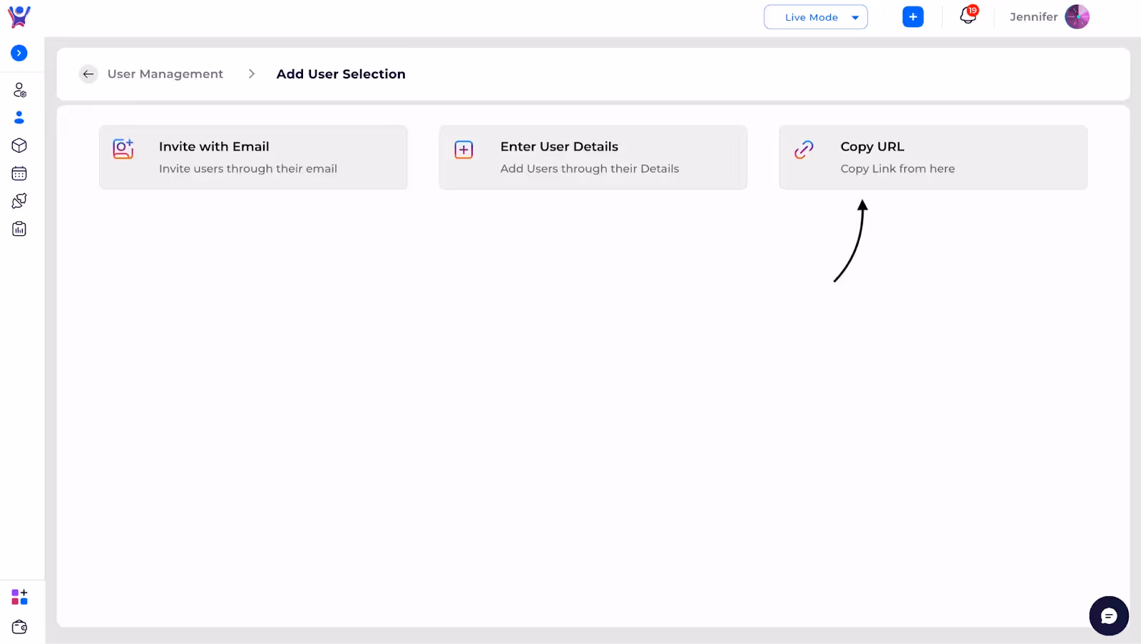Image resolution: width=1141 pixels, height=644 pixels.
Task: Open the calendar sidebar icon
Action: click(19, 173)
